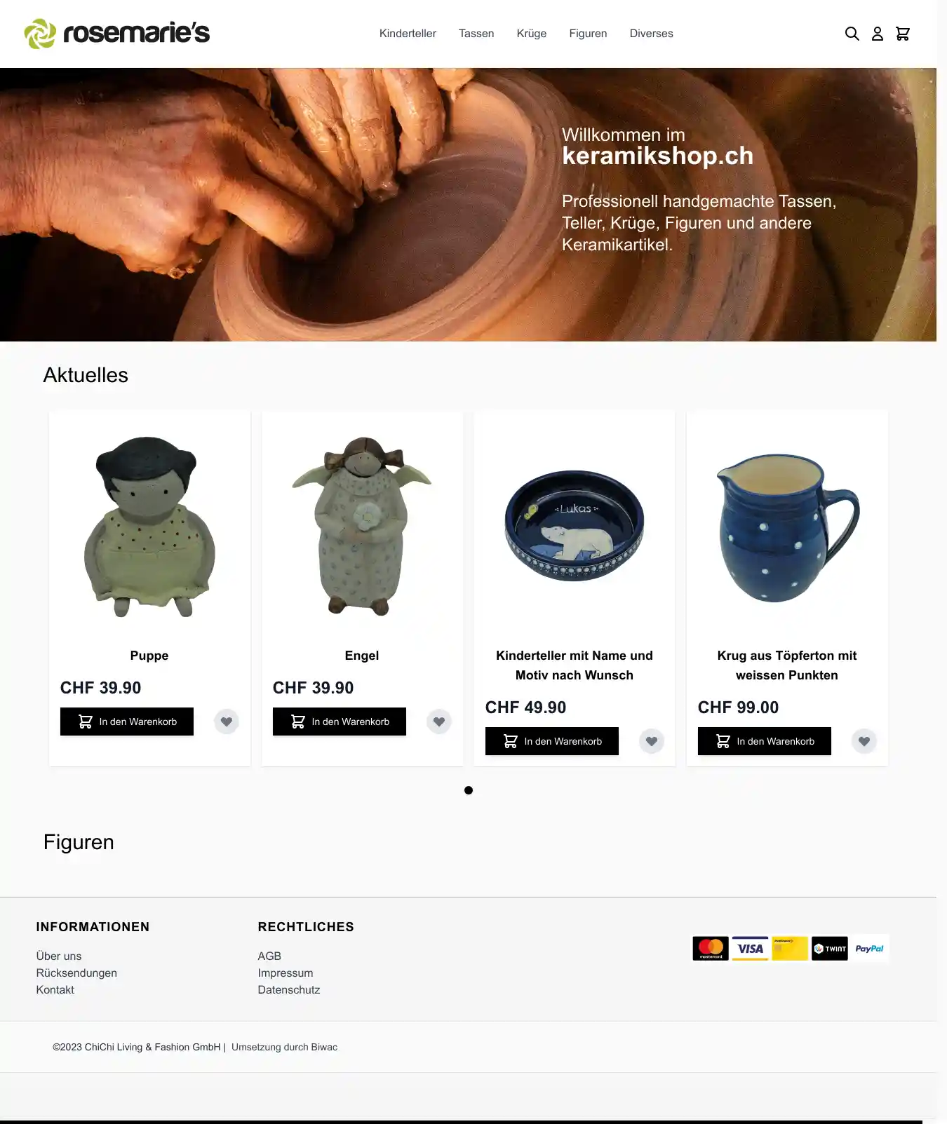Click the rosemarie's logo

click(117, 34)
